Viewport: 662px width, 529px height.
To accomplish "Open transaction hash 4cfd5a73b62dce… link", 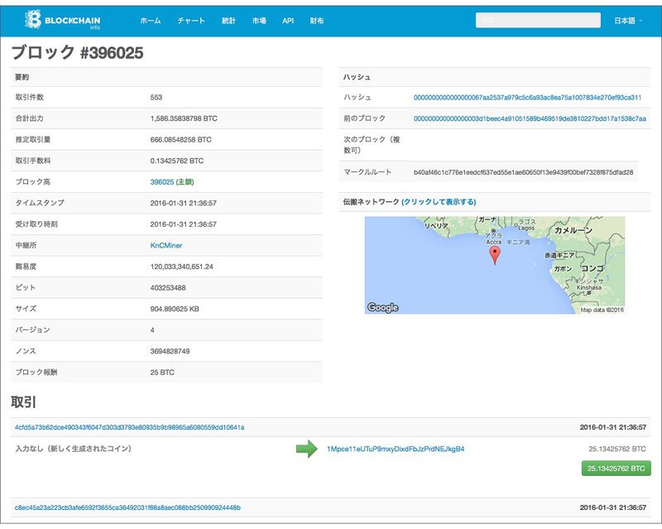I will click(129, 427).
